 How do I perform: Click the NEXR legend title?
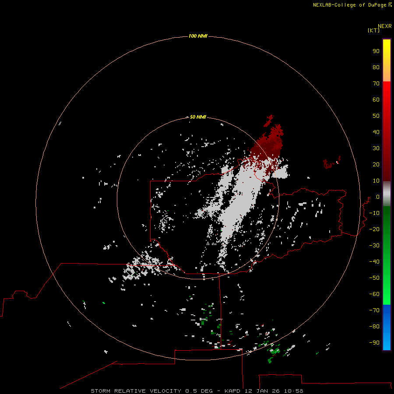point(384,26)
